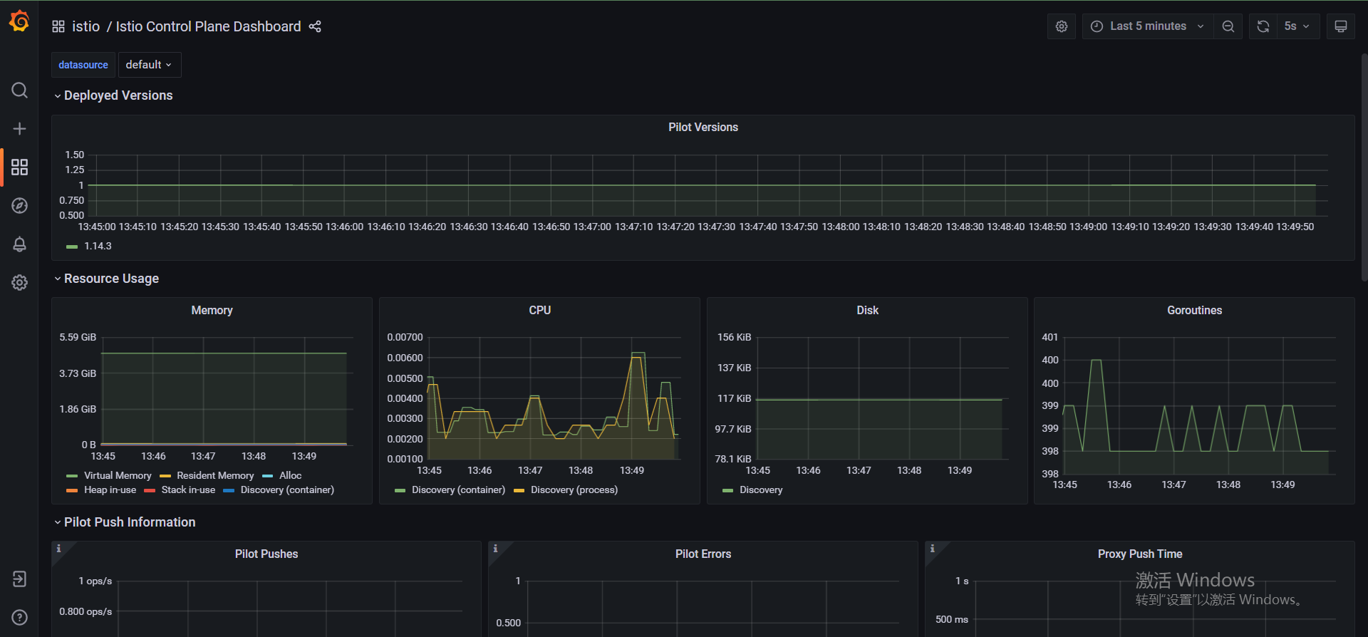Click the Create plus icon in sidebar
1368x637 pixels.
(x=19, y=129)
